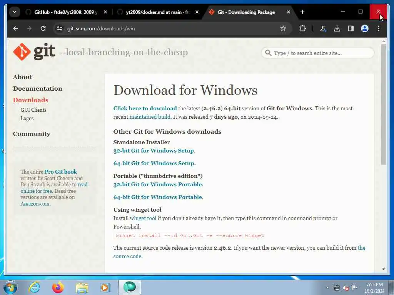
Task: Reload the current page
Action: point(43,28)
